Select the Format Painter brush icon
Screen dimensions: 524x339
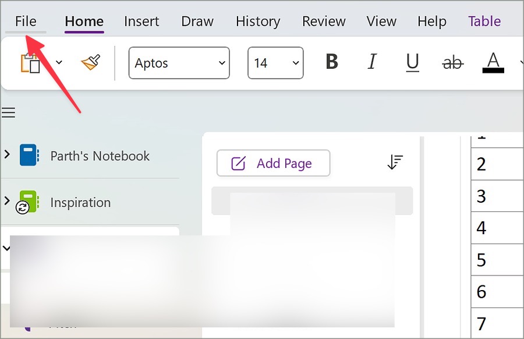click(90, 62)
